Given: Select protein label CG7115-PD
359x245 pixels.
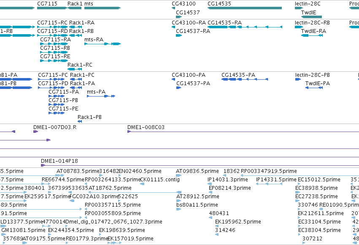Looking at the screenshot, I should tap(53, 83).
